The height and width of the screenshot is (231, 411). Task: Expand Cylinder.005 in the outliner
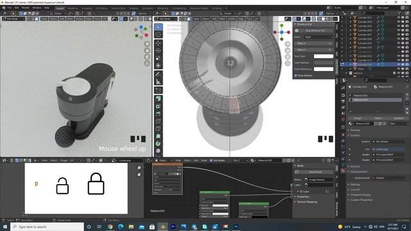[x=351, y=26]
